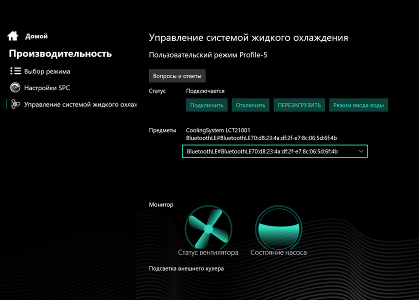Click the list icon beside Выбор режима

tap(15, 71)
